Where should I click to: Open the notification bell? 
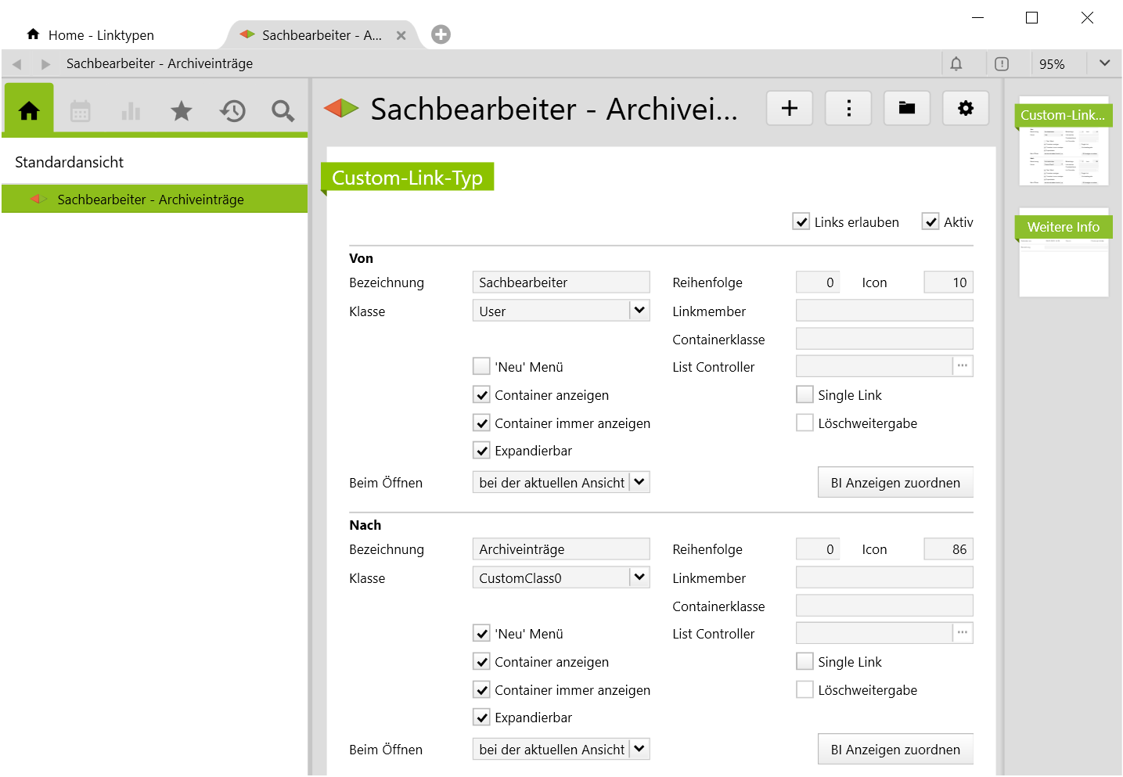pos(956,64)
